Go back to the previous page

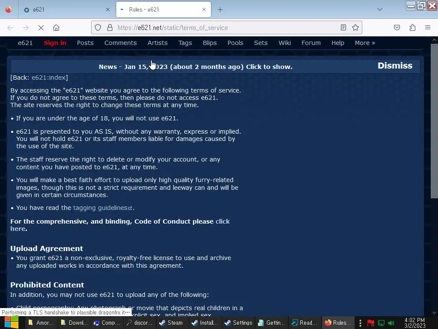point(10,28)
